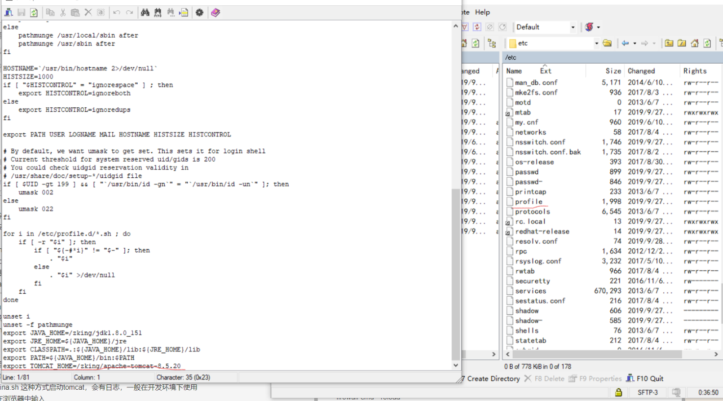
Task: Sort files by the Rights column
Action: [x=695, y=71]
